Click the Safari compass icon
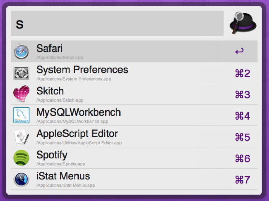 coord(21,52)
